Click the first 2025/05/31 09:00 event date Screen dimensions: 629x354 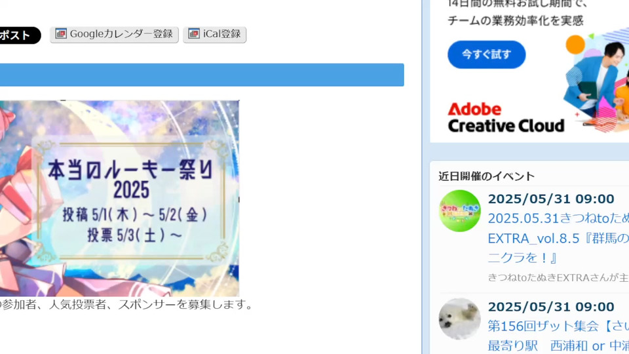click(551, 199)
